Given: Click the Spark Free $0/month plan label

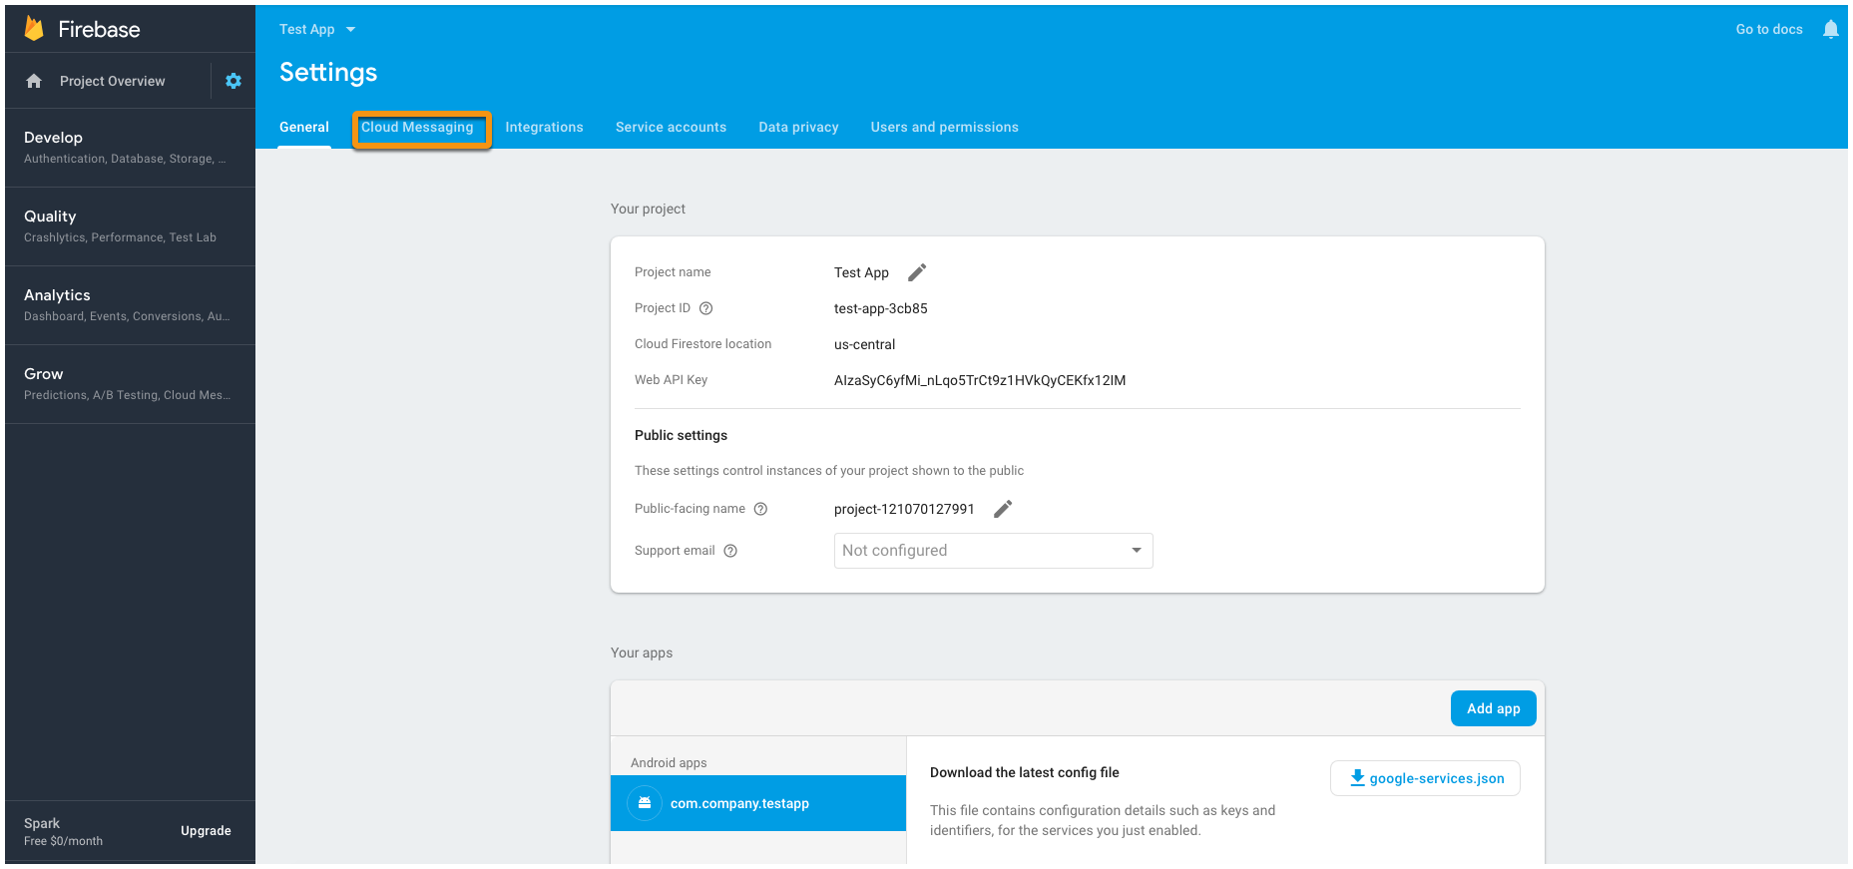Looking at the screenshot, I should pos(63,832).
